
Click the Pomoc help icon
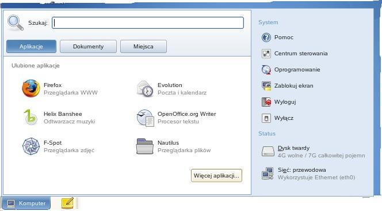266,37
